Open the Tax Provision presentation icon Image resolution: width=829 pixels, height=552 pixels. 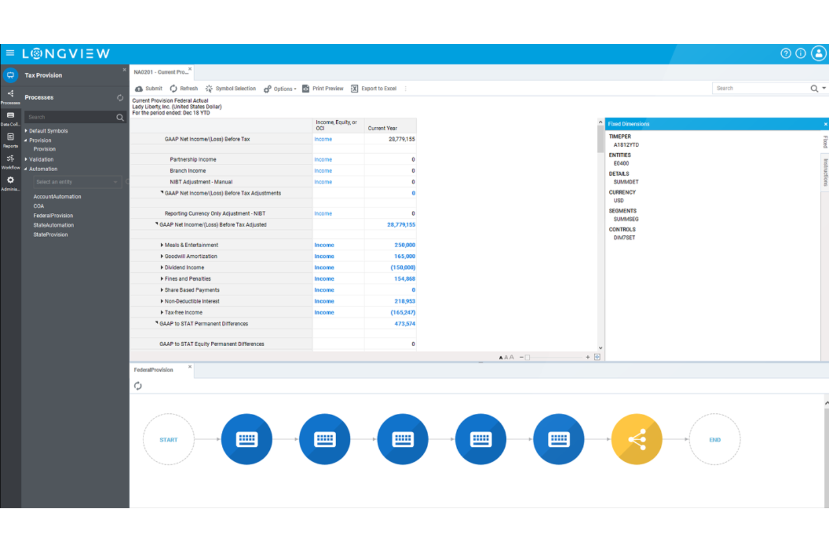(x=10, y=74)
